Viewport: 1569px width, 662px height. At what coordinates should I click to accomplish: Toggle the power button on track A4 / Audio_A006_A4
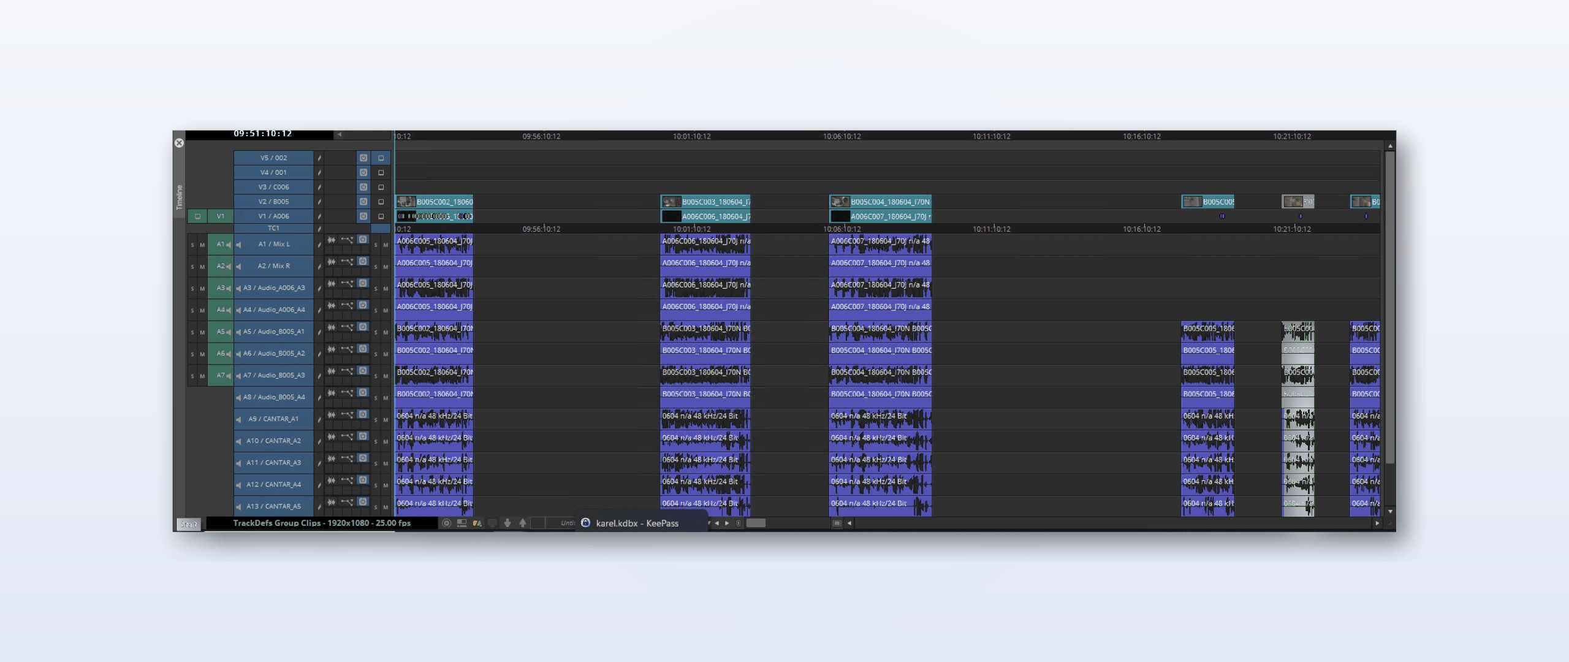pos(363,305)
